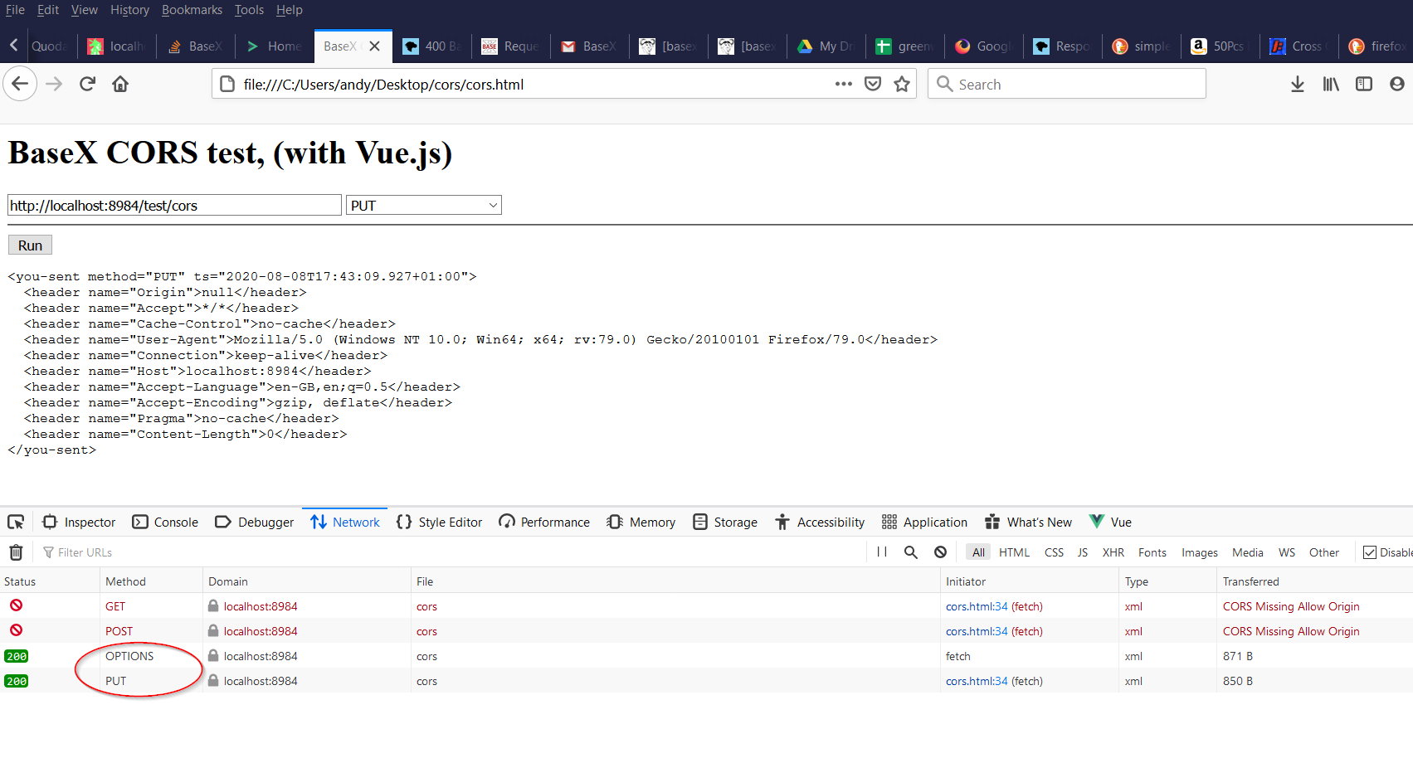Open the Application panel
Image resolution: width=1413 pixels, height=768 pixels.
point(924,522)
